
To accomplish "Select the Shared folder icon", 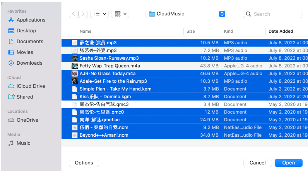I will 11,97.
